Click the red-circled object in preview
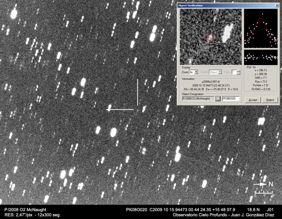Image resolution: width=282 pixels, height=219 pixels. [211, 37]
